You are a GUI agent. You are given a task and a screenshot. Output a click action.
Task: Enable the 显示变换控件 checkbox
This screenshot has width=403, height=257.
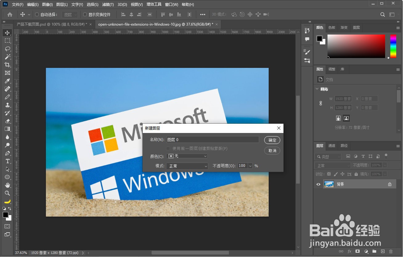(x=85, y=14)
